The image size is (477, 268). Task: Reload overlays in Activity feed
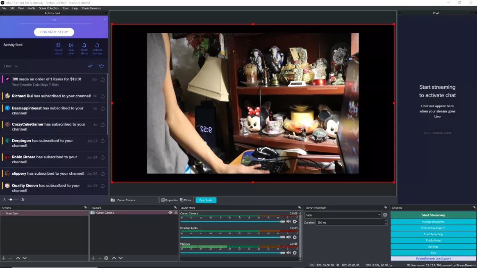[x=98, y=49]
